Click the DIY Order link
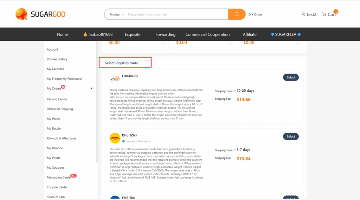Viewport: 360px width, 200px height. (x=255, y=14)
